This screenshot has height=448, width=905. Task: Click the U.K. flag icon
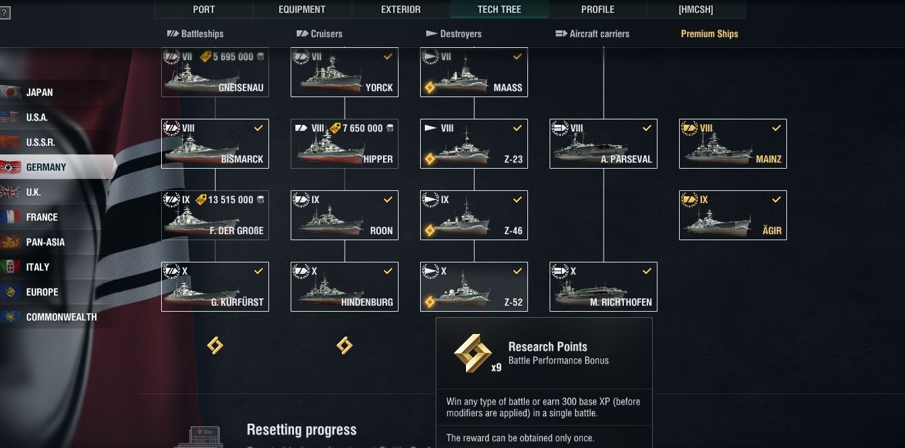[x=11, y=192]
